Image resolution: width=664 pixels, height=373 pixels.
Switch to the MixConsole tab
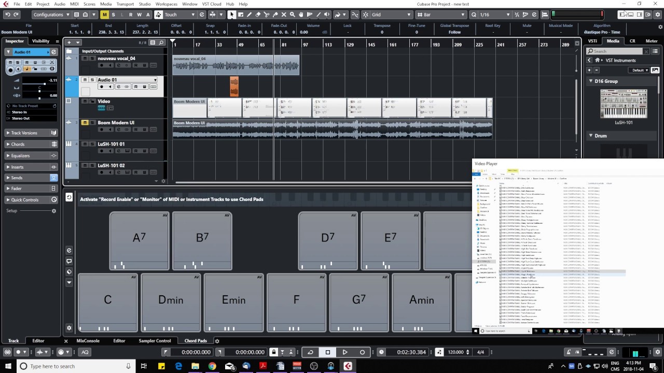click(88, 341)
